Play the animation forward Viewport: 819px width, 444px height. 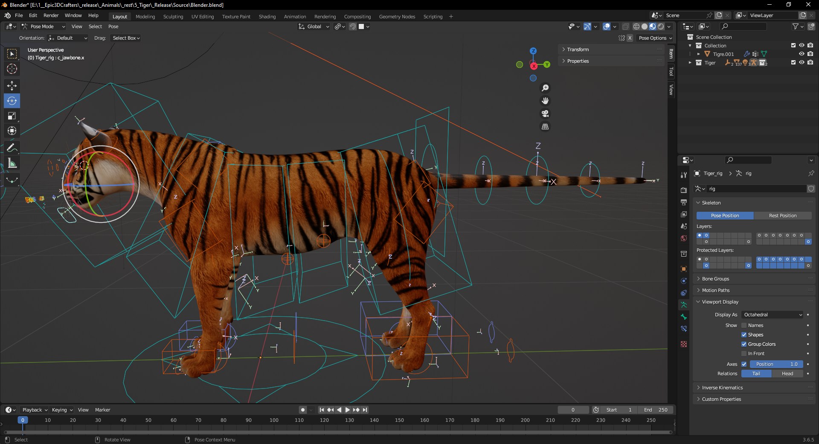pyautogui.click(x=347, y=410)
